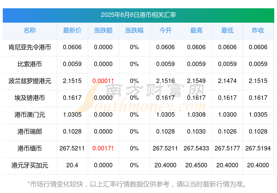Screen dimensions: 277x193
Task: Click the 267.5194 previous close
Action: coord(258,148)
